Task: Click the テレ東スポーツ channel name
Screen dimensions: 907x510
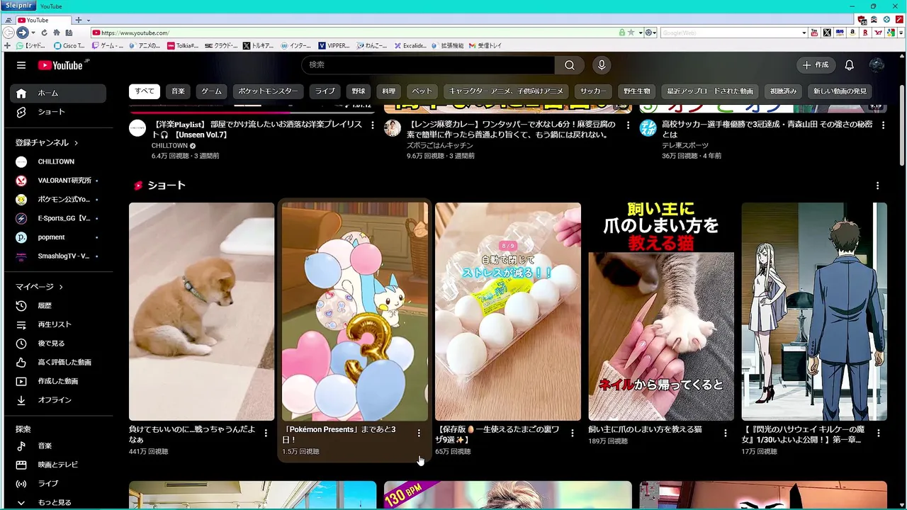Action: tap(685, 145)
